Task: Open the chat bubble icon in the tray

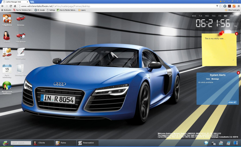Action: [206, 143]
